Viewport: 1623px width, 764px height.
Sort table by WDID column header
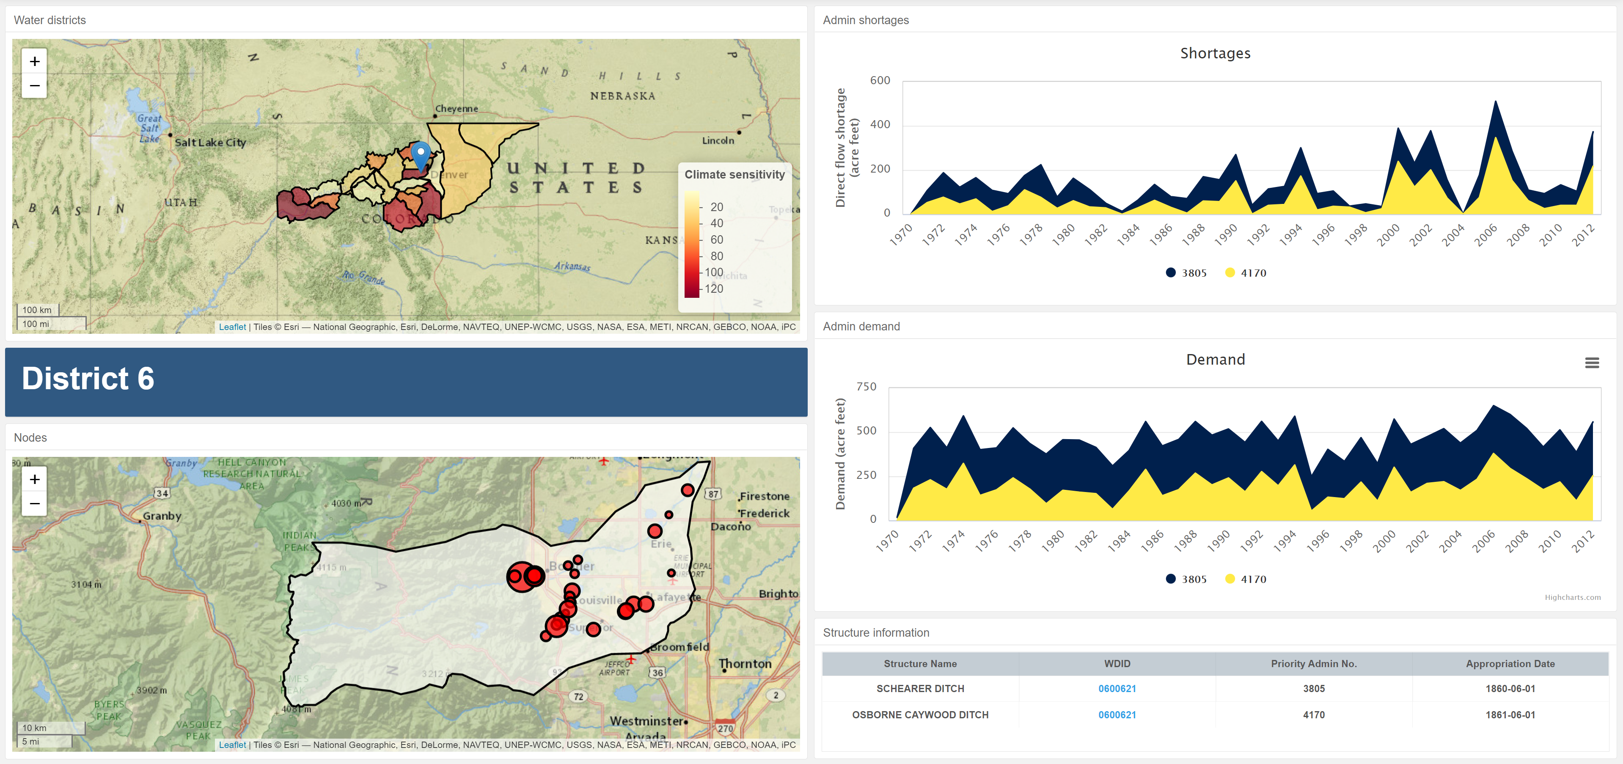click(x=1117, y=664)
